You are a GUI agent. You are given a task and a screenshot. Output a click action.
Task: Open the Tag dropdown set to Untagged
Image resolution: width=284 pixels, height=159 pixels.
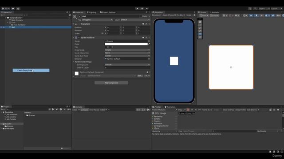[97, 19]
